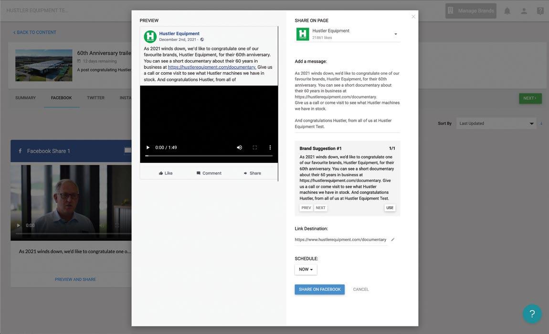This screenshot has height=334, width=549.
Task: Click the 'December 2nd, 2021' post date
Action: click(x=178, y=40)
